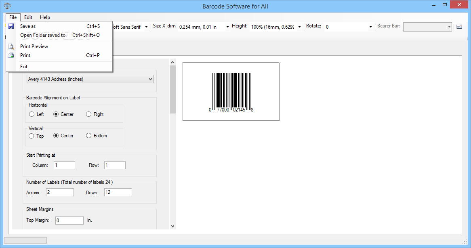Expand the Size X-dim dropdown
Viewport: 471px width, 248px height.
pos(227,27)
